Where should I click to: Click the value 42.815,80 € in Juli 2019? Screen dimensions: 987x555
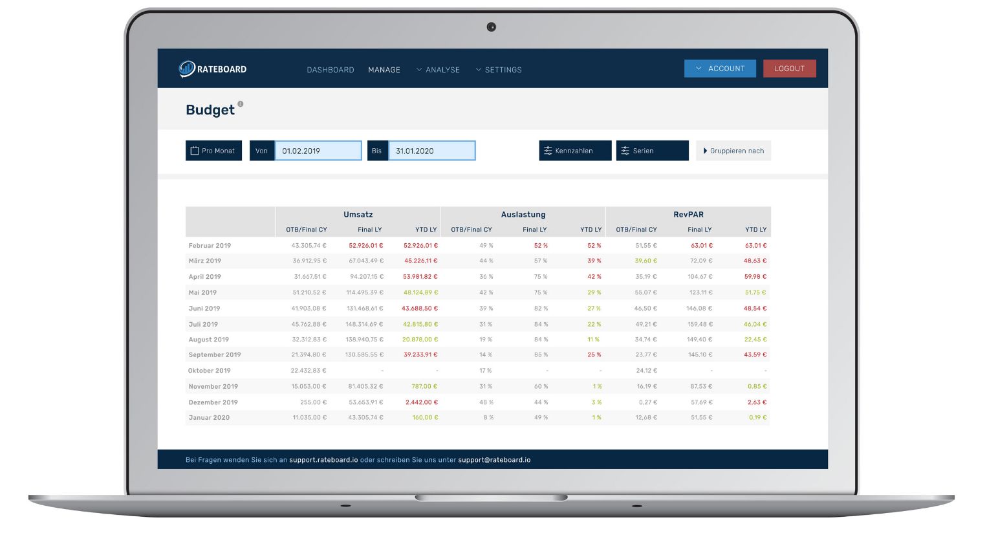tap(420, 324)
